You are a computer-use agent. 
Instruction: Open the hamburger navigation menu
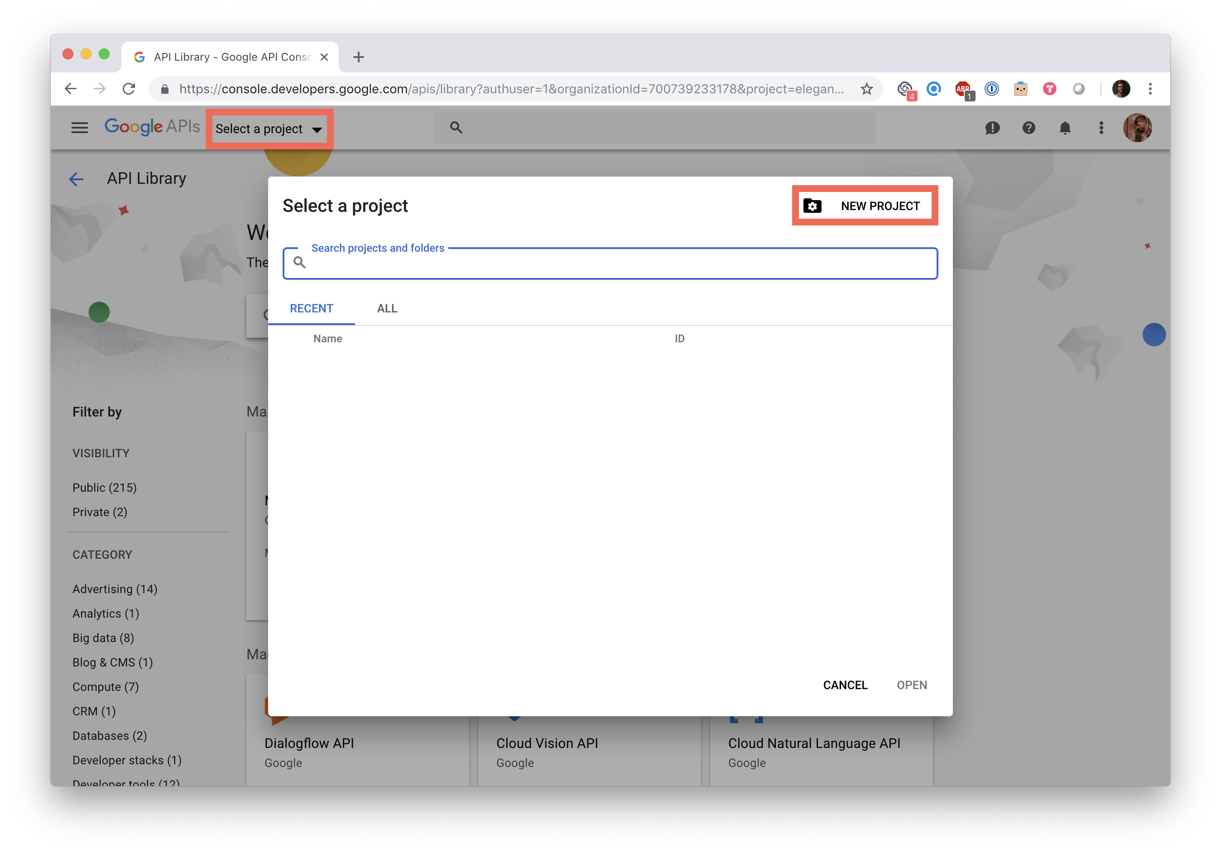(80, 128)
